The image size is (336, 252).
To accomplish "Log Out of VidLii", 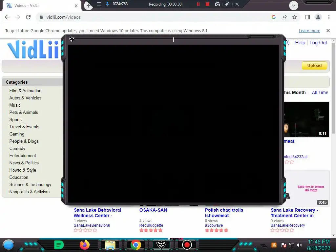I will click(x=318, y=43).
